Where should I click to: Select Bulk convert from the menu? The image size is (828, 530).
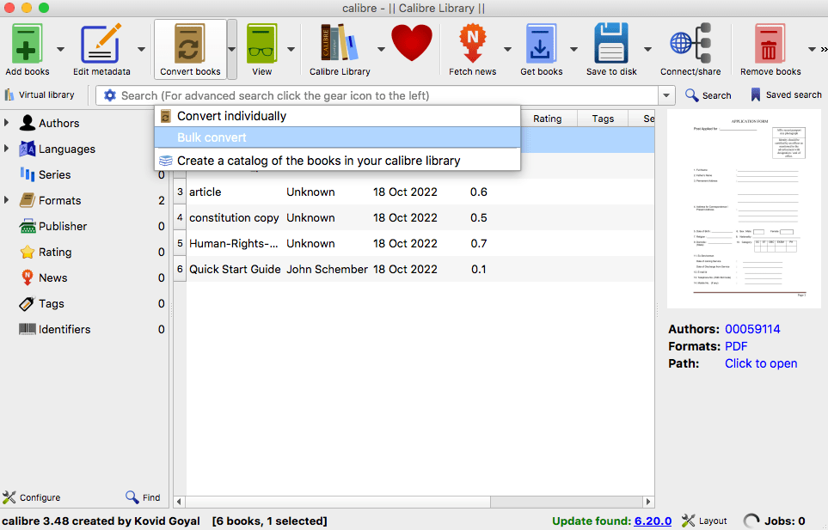(x=212, y=137)
